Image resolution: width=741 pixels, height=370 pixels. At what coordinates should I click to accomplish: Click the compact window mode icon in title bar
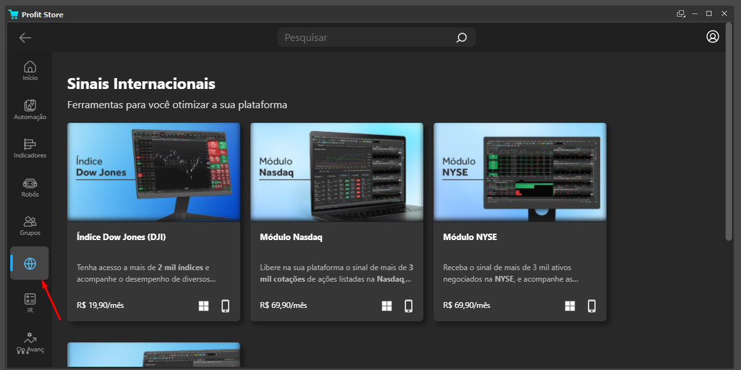click(x=681, y=13)
